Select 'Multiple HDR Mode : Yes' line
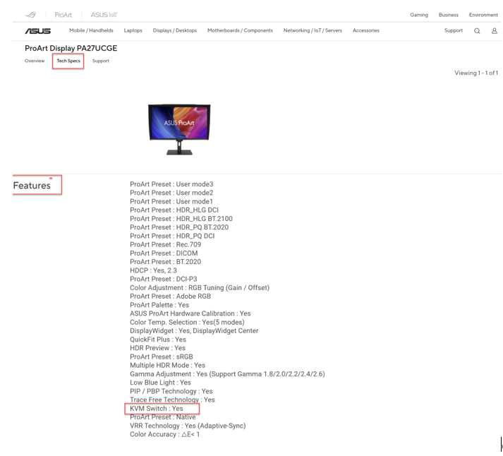Viewport: 503px width, 456px height. tap(167, 366)
